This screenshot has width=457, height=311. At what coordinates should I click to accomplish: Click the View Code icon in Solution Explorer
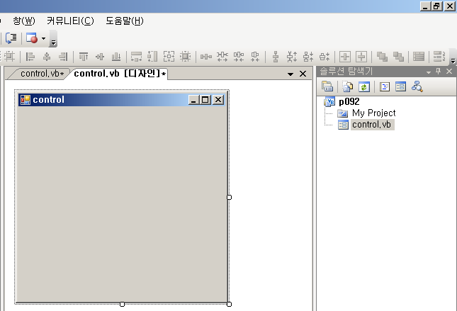click(385, 86)
